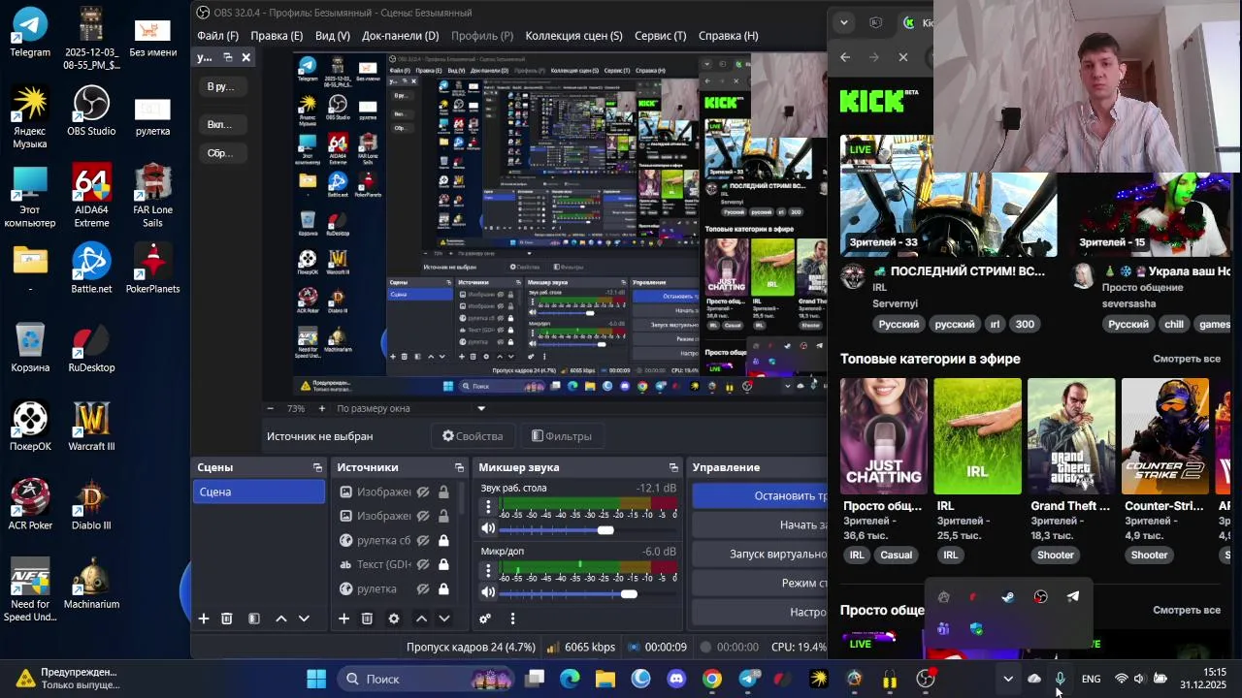Undock the Сцены panel with float icon

[317, 467]
